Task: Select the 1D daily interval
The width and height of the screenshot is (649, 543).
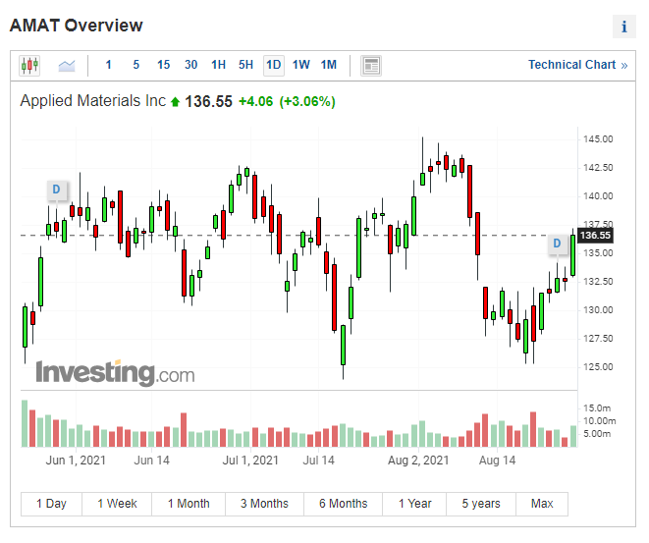Action: [x=274, y=66]
